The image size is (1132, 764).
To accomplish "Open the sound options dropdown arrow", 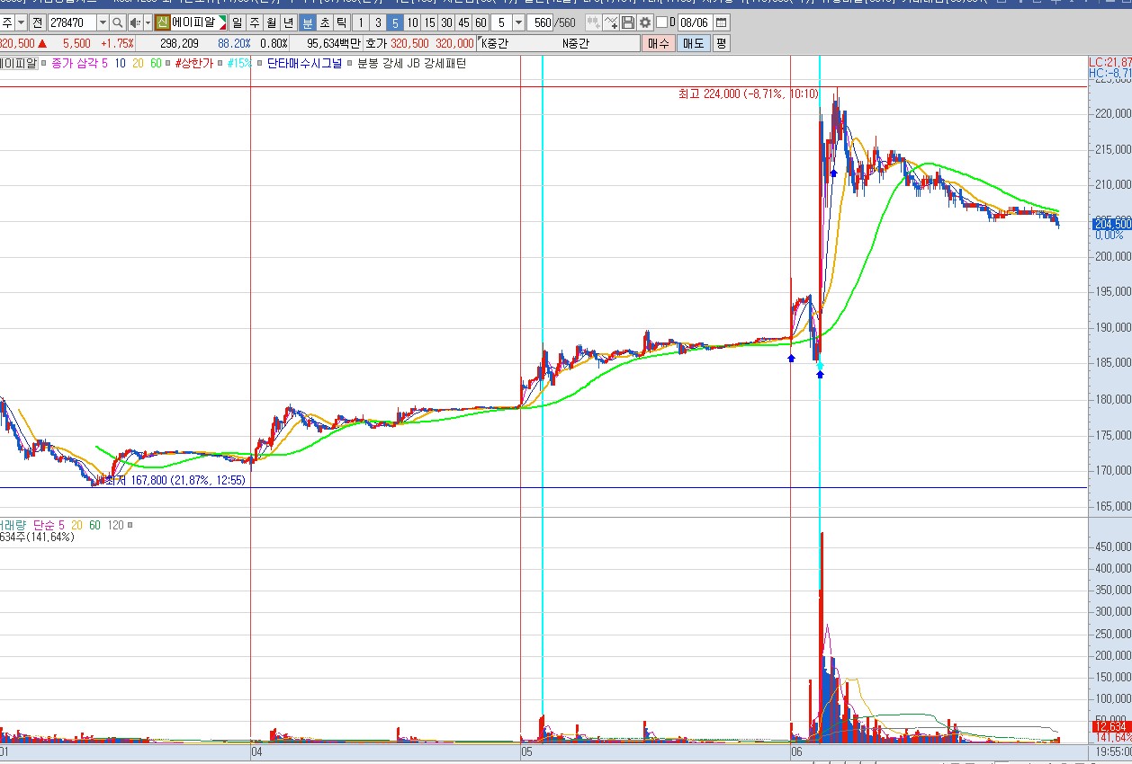I will pyautogui.click(x=146, y=22).
